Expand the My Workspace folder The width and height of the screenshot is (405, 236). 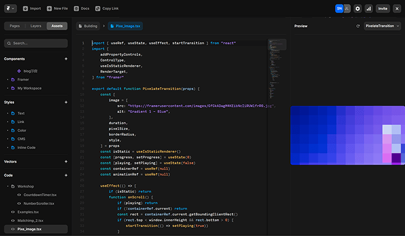7,88
